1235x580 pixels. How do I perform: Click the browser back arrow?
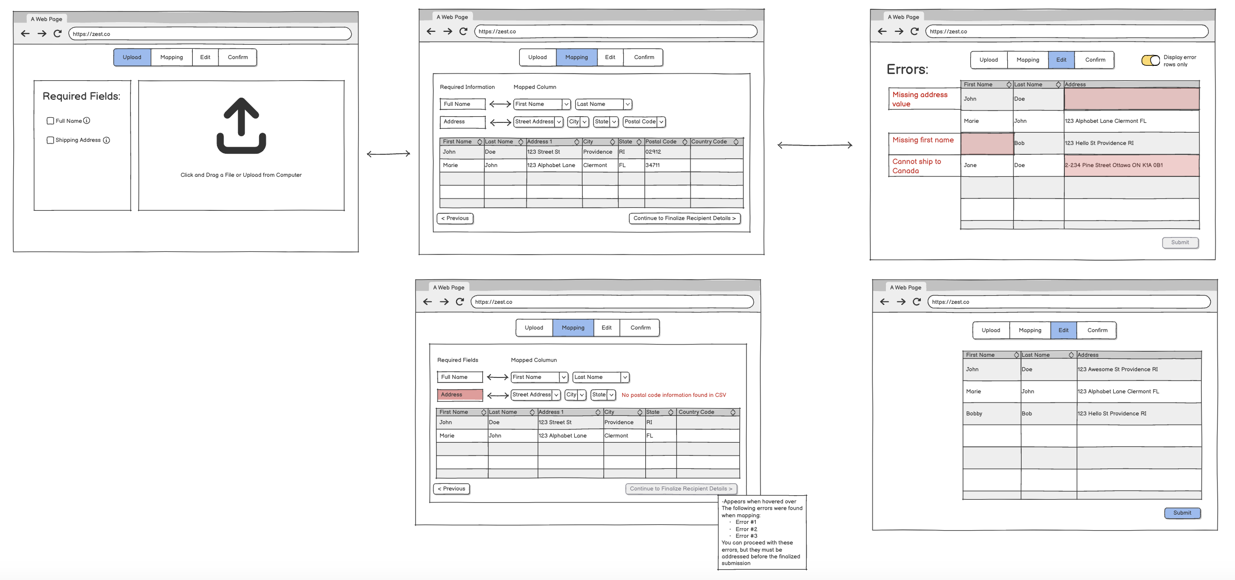(25, 33)
